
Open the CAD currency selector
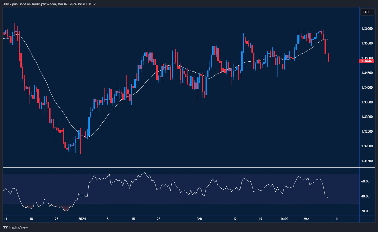[x=367, y=12]
